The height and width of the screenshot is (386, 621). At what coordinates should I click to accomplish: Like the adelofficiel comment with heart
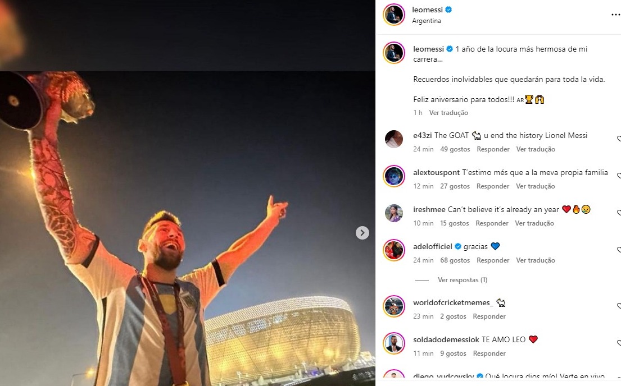pyautogui.click(x=619, y=250)
